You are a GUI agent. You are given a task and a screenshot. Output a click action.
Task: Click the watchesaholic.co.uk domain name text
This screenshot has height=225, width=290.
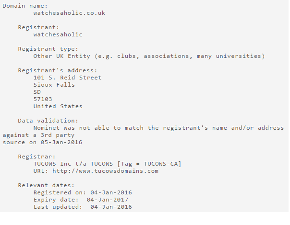coord(69,13)
